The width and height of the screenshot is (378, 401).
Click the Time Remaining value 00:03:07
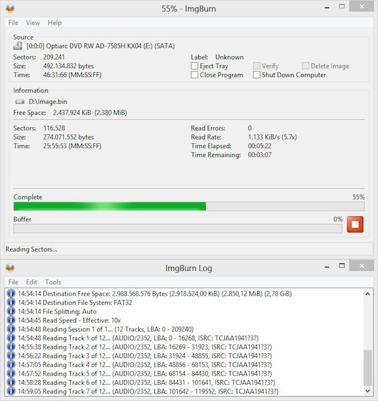pos(260,155)
